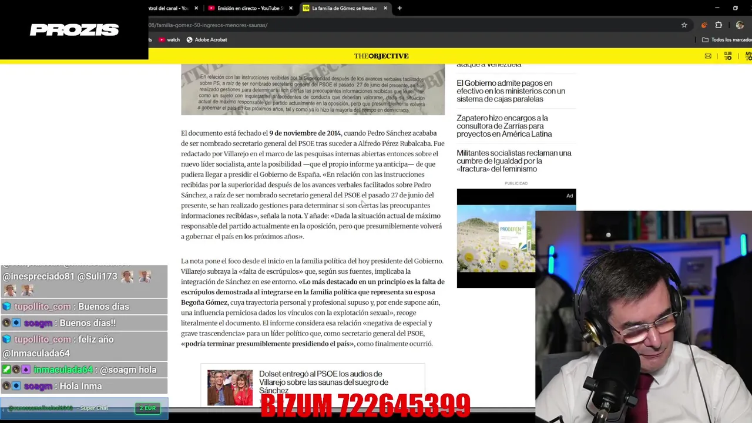Click the scanned document image at article top
Image resolution: width=752 pixels, height=423 pixels.
pyautogui.click(x=313, y=89)
